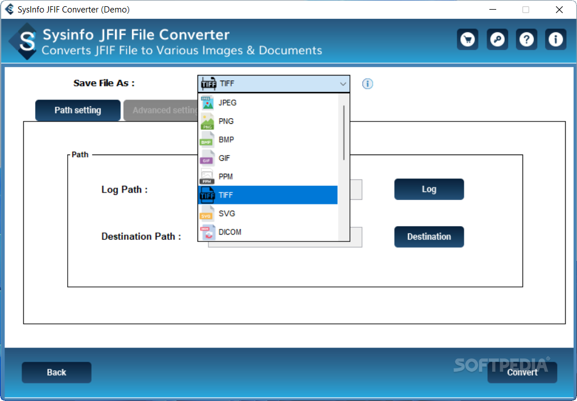Click the DICOM file type icon
This screenshot has width=577, height=401.
click(208, 232)
